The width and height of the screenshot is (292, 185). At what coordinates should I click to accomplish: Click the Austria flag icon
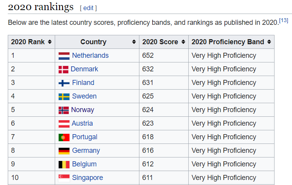(x=64, y=124)
